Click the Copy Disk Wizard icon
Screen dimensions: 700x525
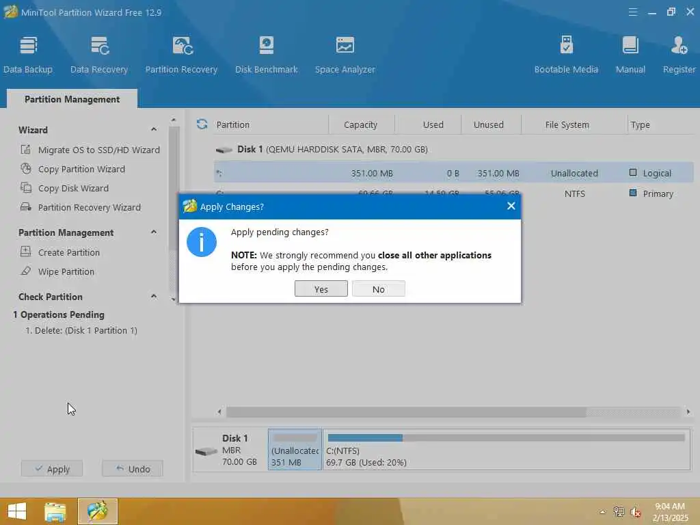(x=26, y=188)
